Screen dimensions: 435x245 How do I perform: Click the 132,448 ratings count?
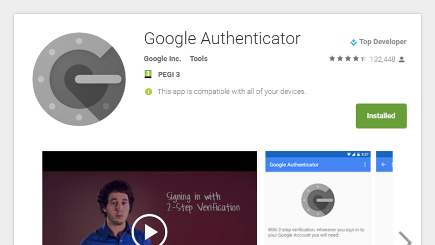[x=382, y=59]
